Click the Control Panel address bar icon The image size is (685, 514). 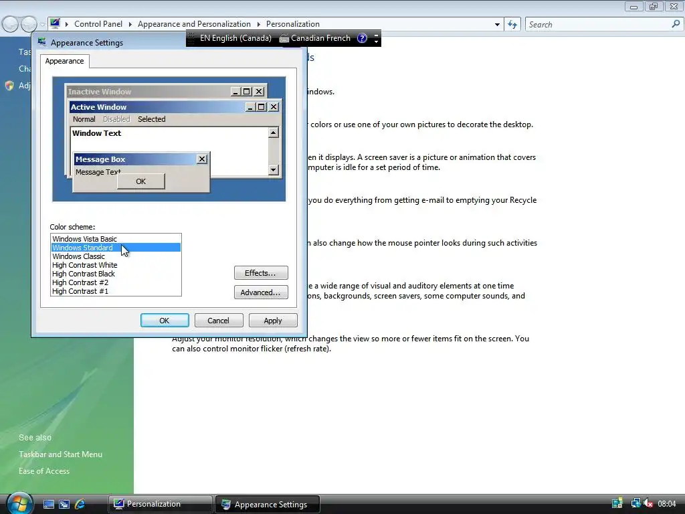coord(55,23)
